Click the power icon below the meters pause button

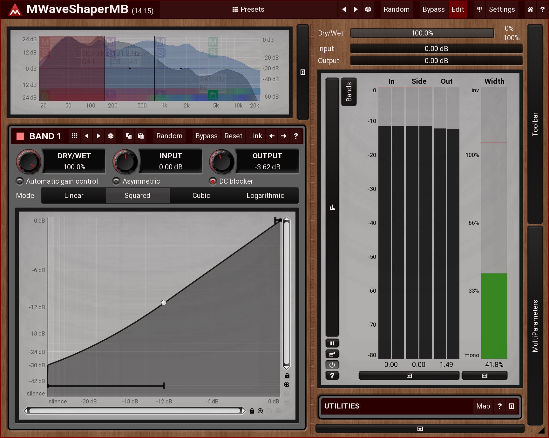coord(332,365)
